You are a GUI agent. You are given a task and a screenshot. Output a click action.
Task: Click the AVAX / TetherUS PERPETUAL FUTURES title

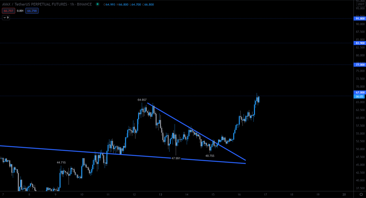coord(34,5)
